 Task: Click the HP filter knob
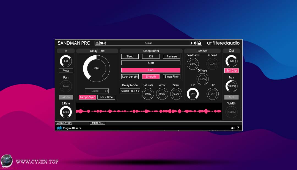(x=213, y=94)
